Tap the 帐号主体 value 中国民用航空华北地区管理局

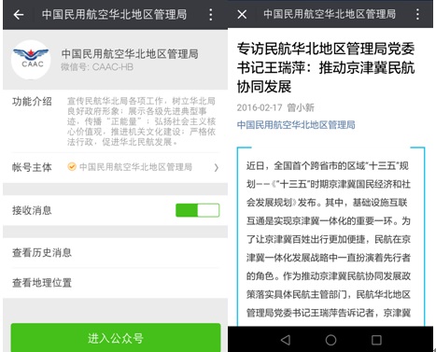(x=135, y=167)
